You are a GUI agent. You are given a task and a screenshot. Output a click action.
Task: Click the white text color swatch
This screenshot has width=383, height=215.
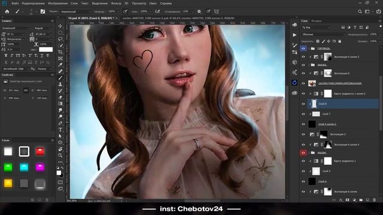(x=45, y=50)
